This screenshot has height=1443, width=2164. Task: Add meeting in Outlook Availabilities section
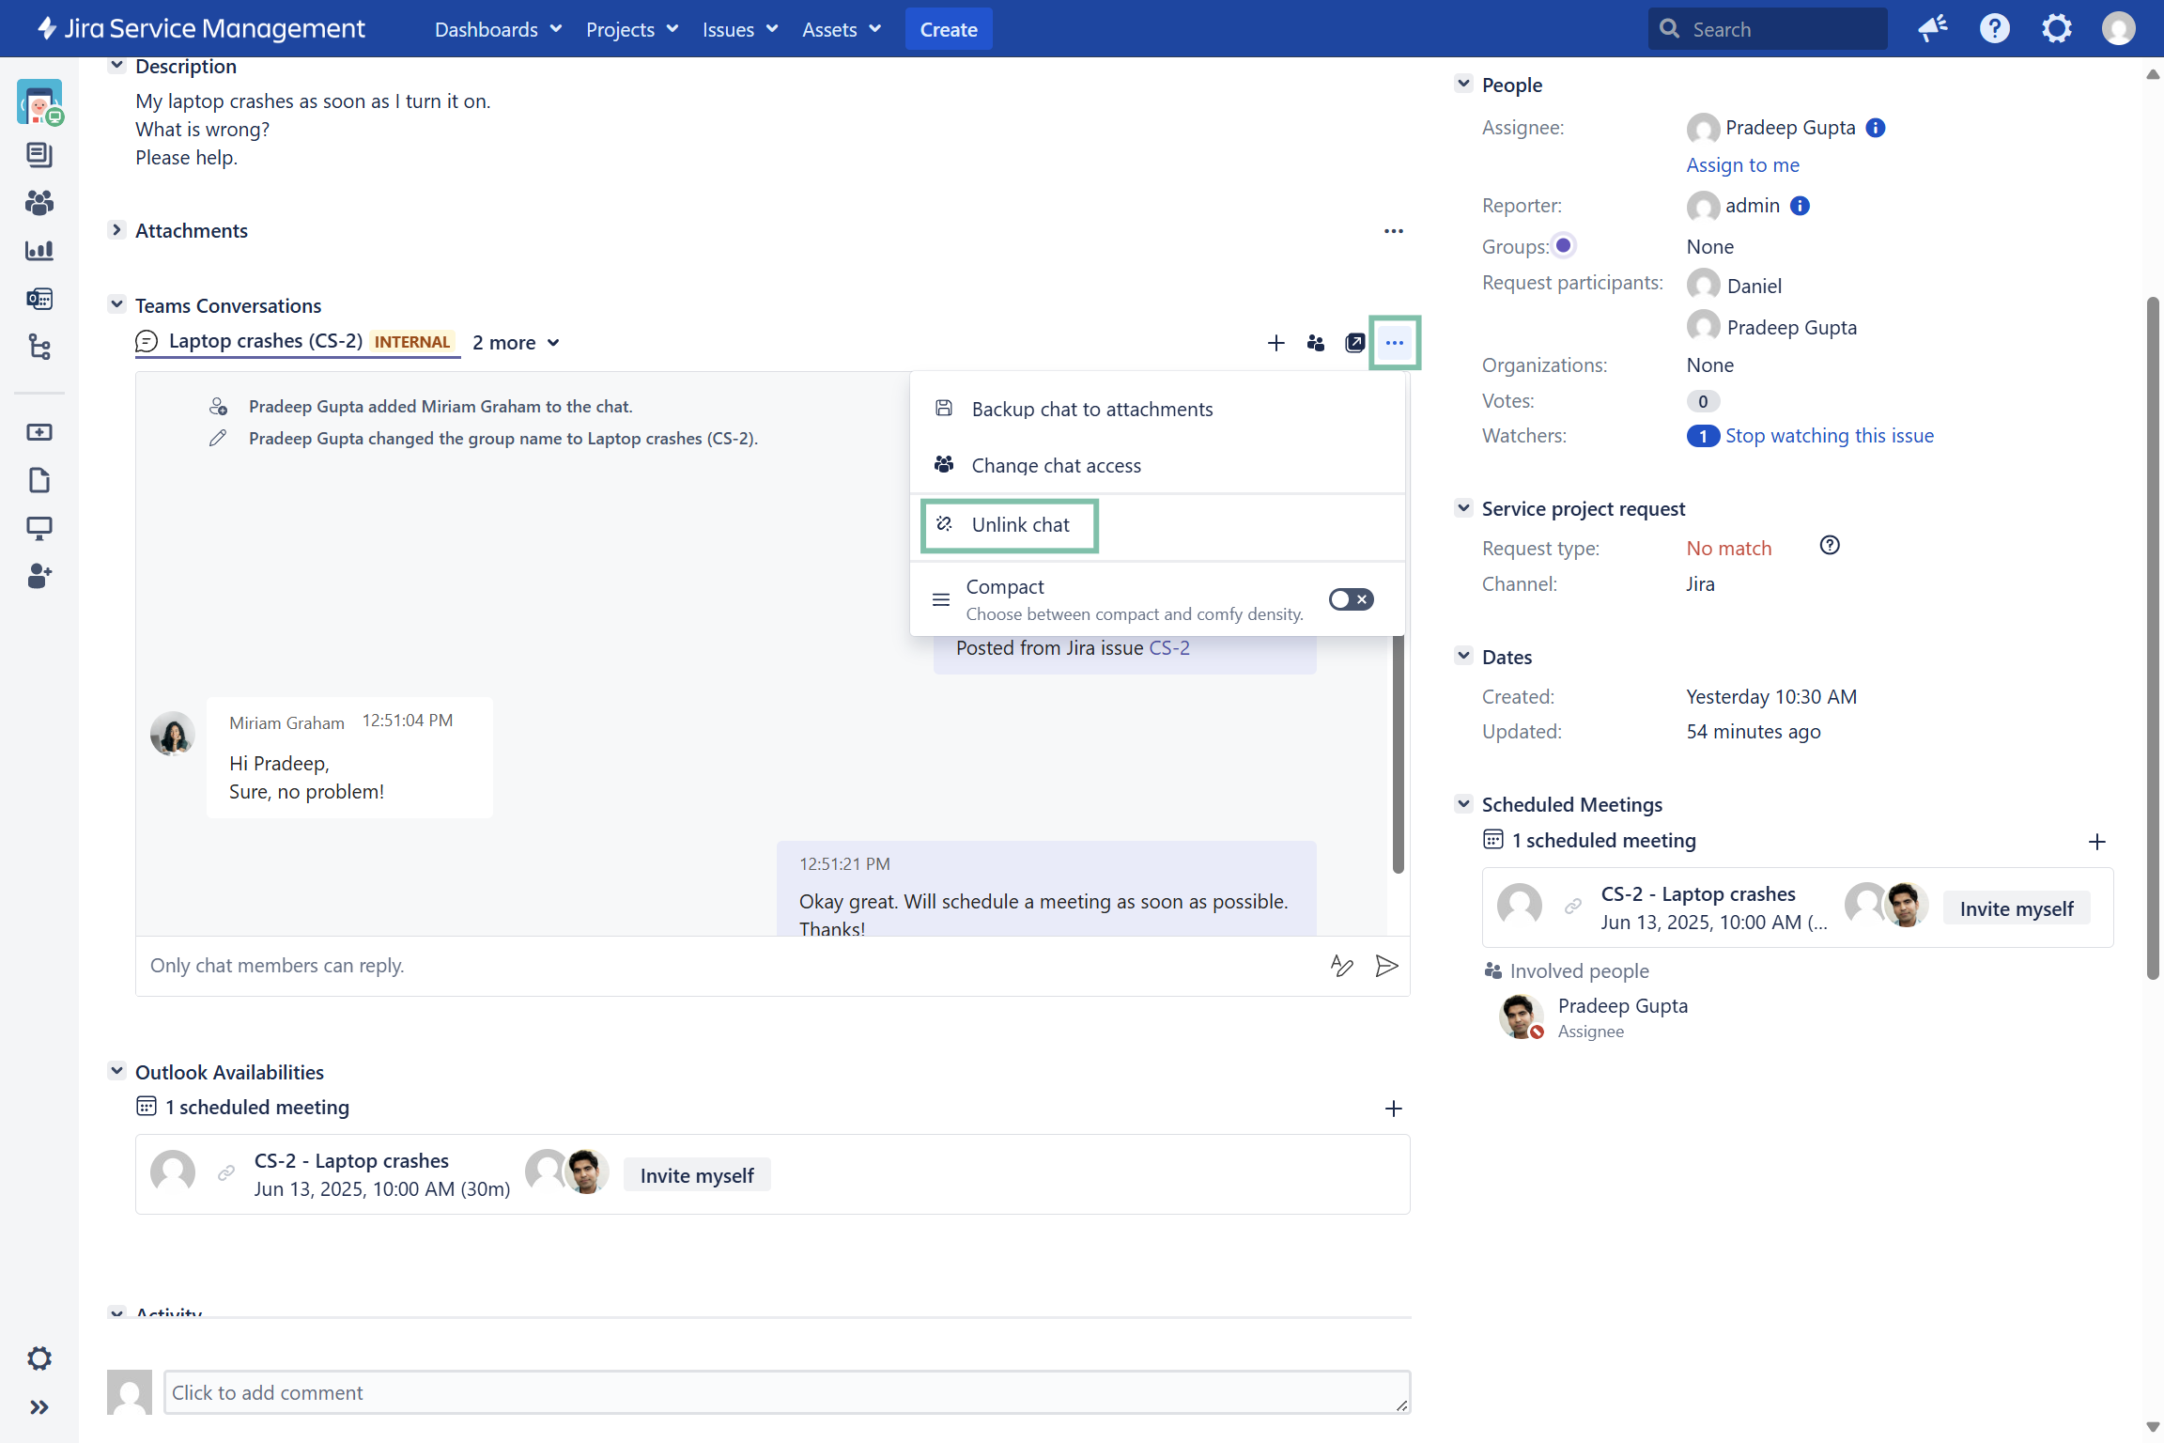1393,1109
